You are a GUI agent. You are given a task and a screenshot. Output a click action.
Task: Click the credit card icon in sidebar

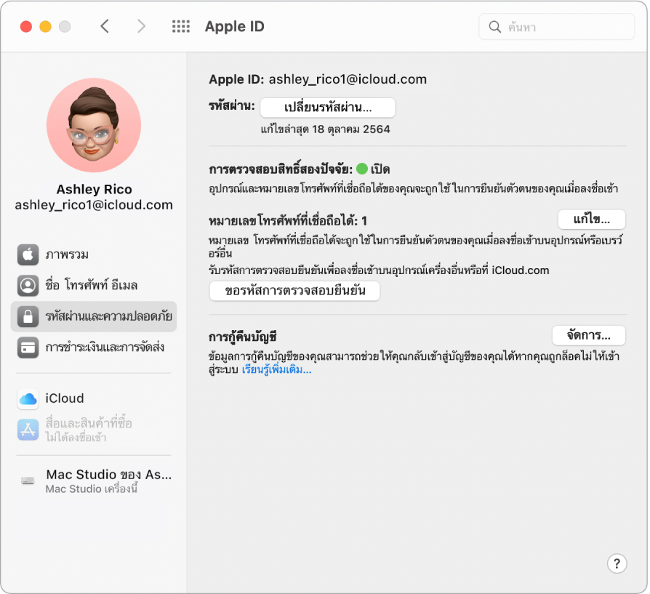coord(28,348)
